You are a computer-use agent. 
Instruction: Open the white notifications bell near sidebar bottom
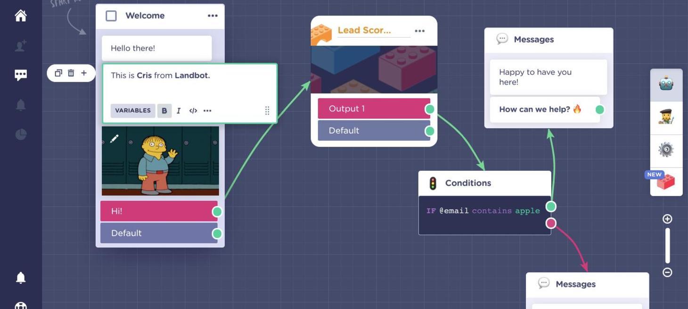click(x=21, y=277)
